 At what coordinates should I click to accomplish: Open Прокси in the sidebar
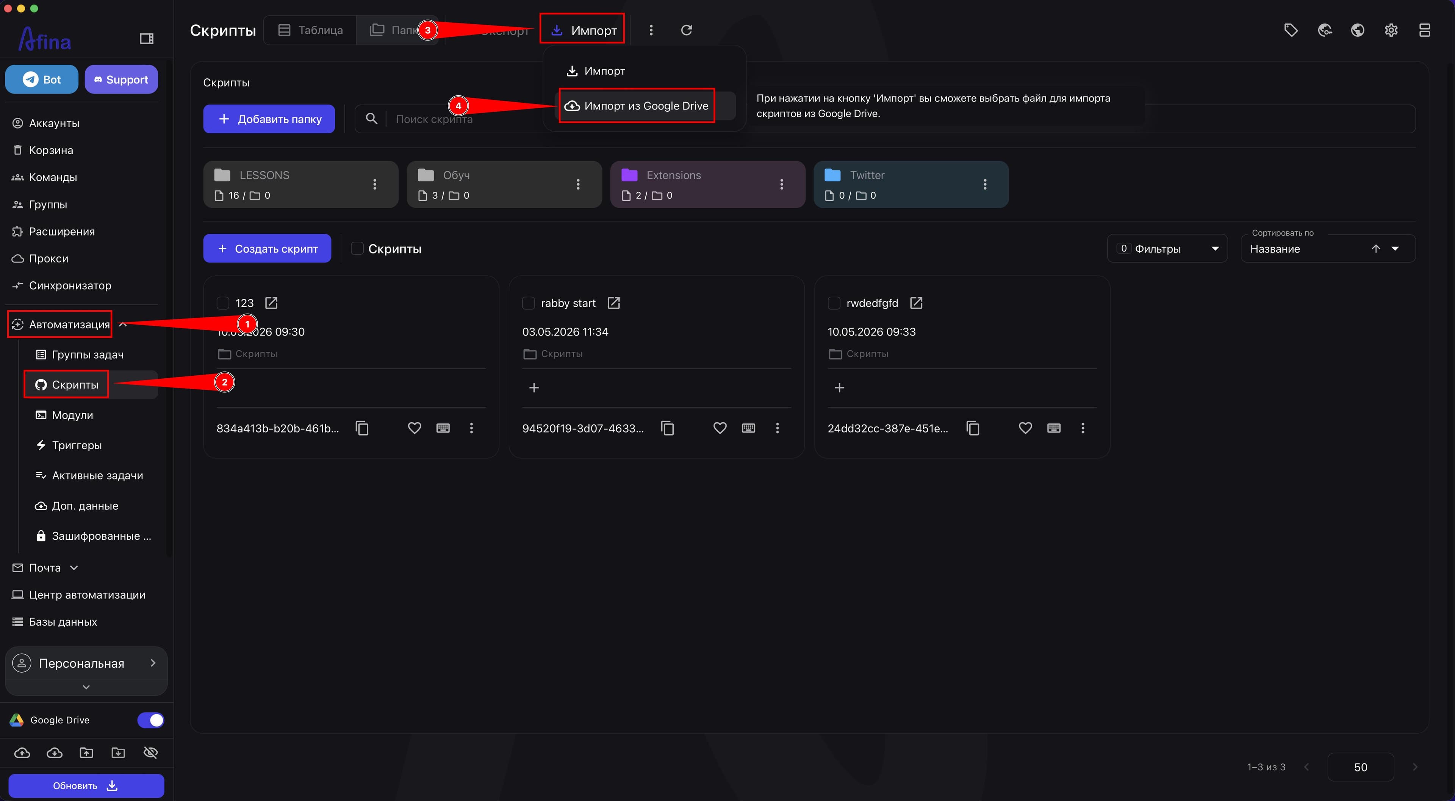click(48, 259)
